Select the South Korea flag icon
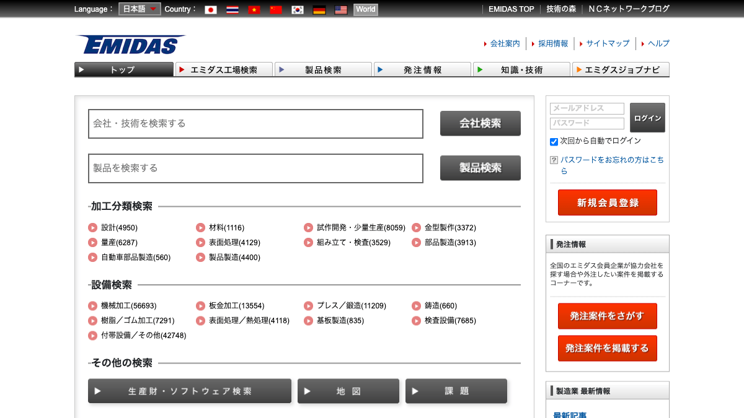 click(298, 9)
